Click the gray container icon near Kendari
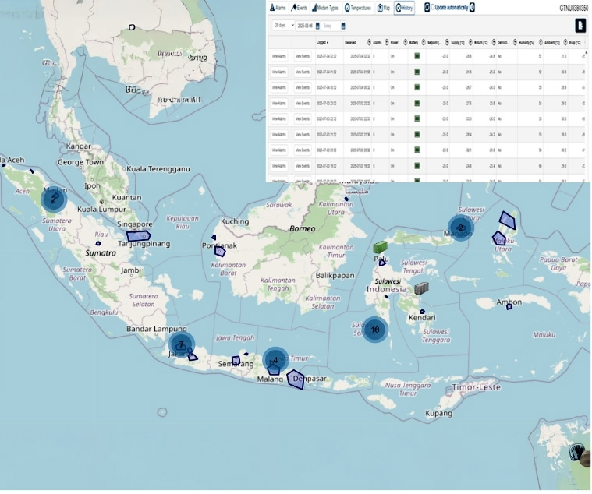This screenshot has width=592, height=494. click(x=421, y=288)
